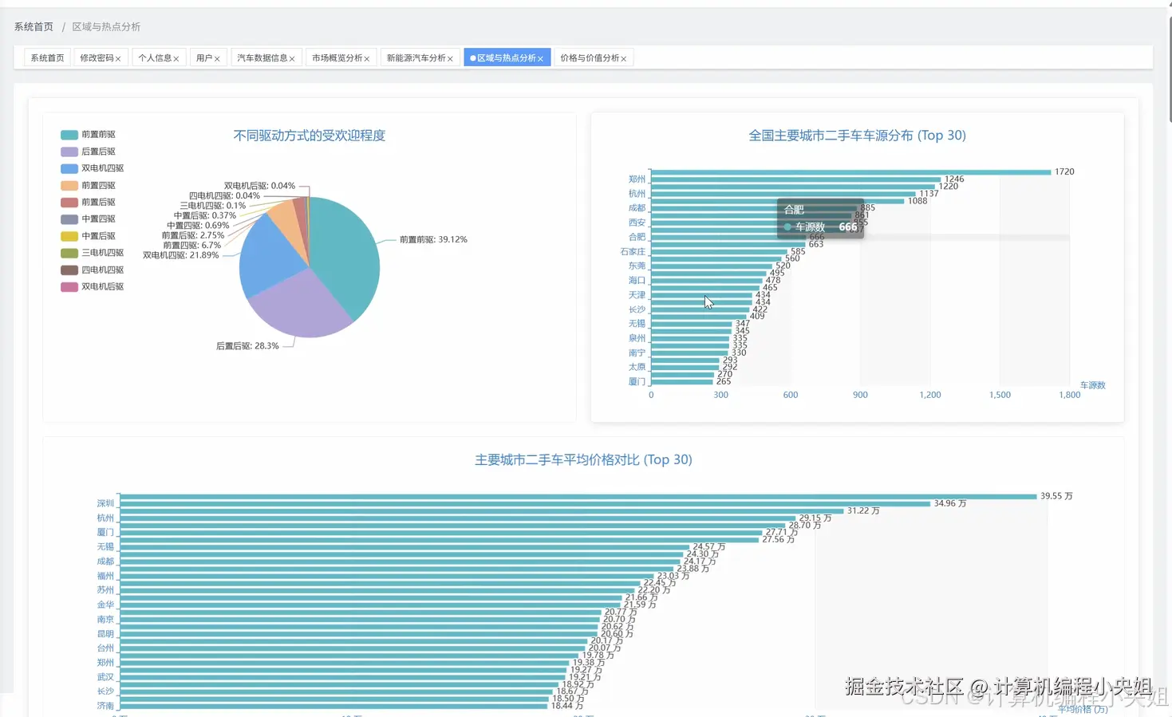The image size is (1172, 717).
Task: Close the 区域与热点分析 tab x icon
Action: click(540, 59)
